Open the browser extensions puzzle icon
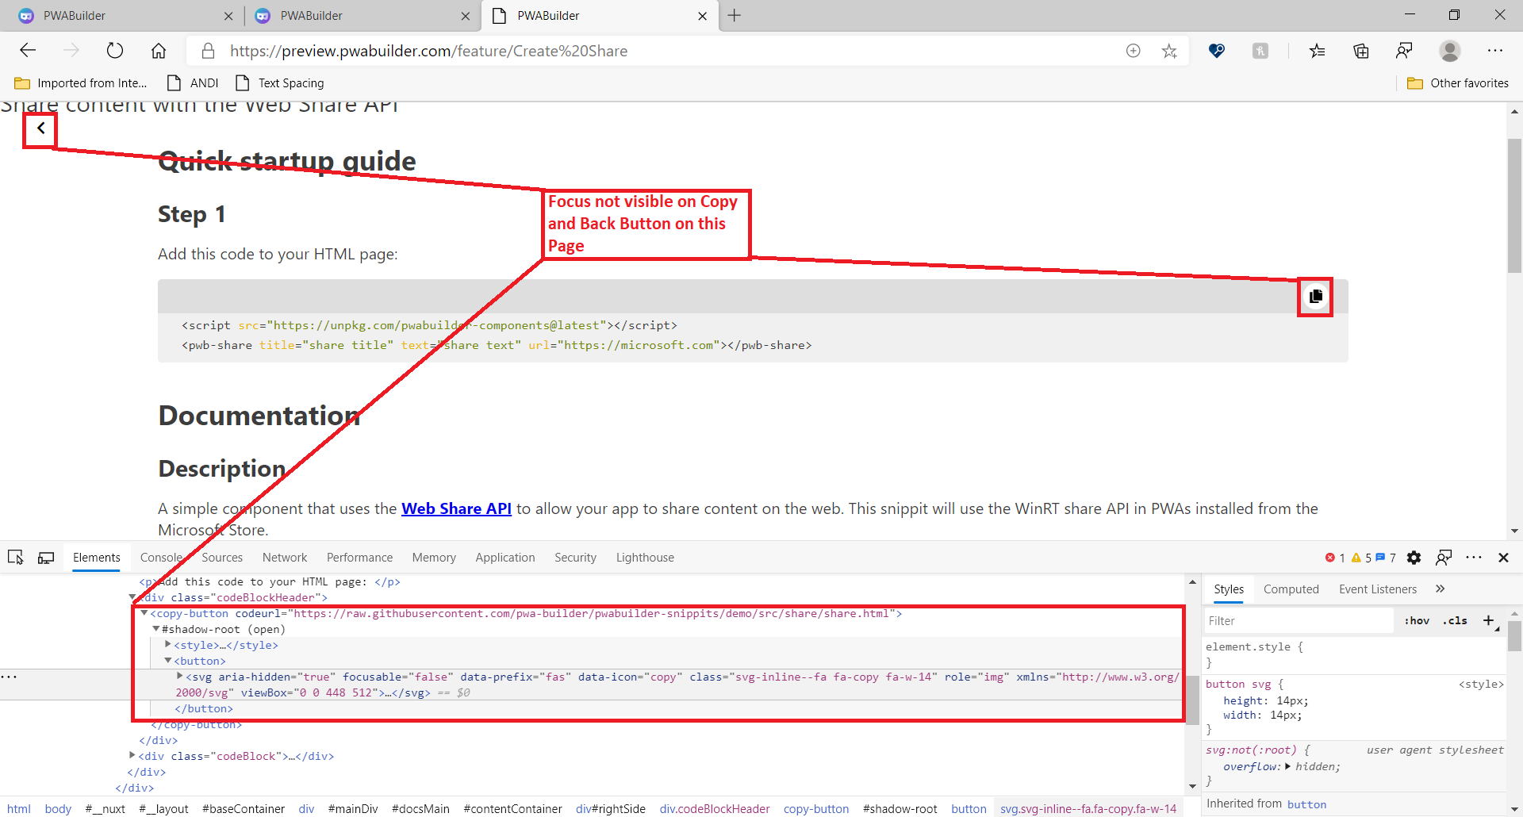This screenshot has width=1523, height=817. point(1260,50)
